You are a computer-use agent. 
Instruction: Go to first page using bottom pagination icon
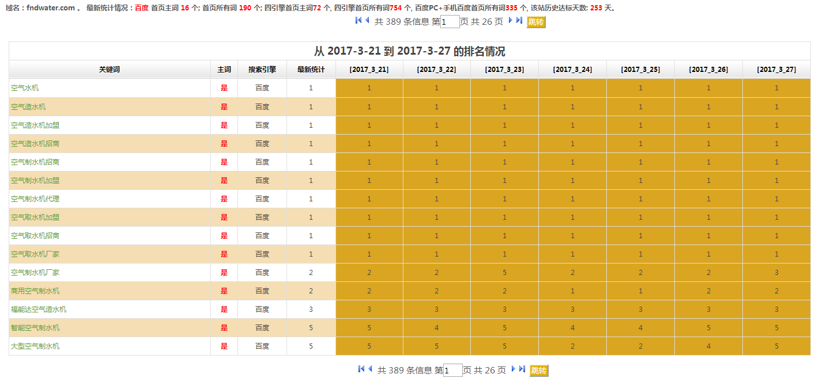click(x=361, y=369)
